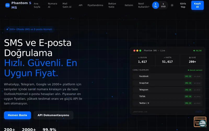Select the Twitter / X row
Viewport: 209px width, 131px height.
[x=167, y=103]
